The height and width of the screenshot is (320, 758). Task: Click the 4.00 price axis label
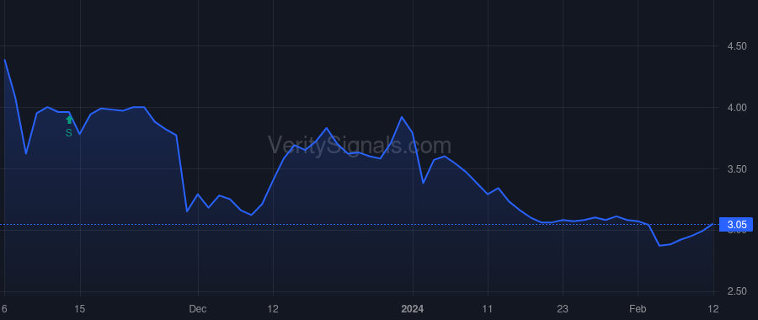737,107
